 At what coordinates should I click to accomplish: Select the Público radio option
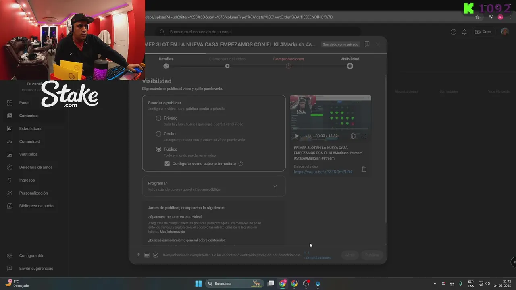click(x=158, y=149)
